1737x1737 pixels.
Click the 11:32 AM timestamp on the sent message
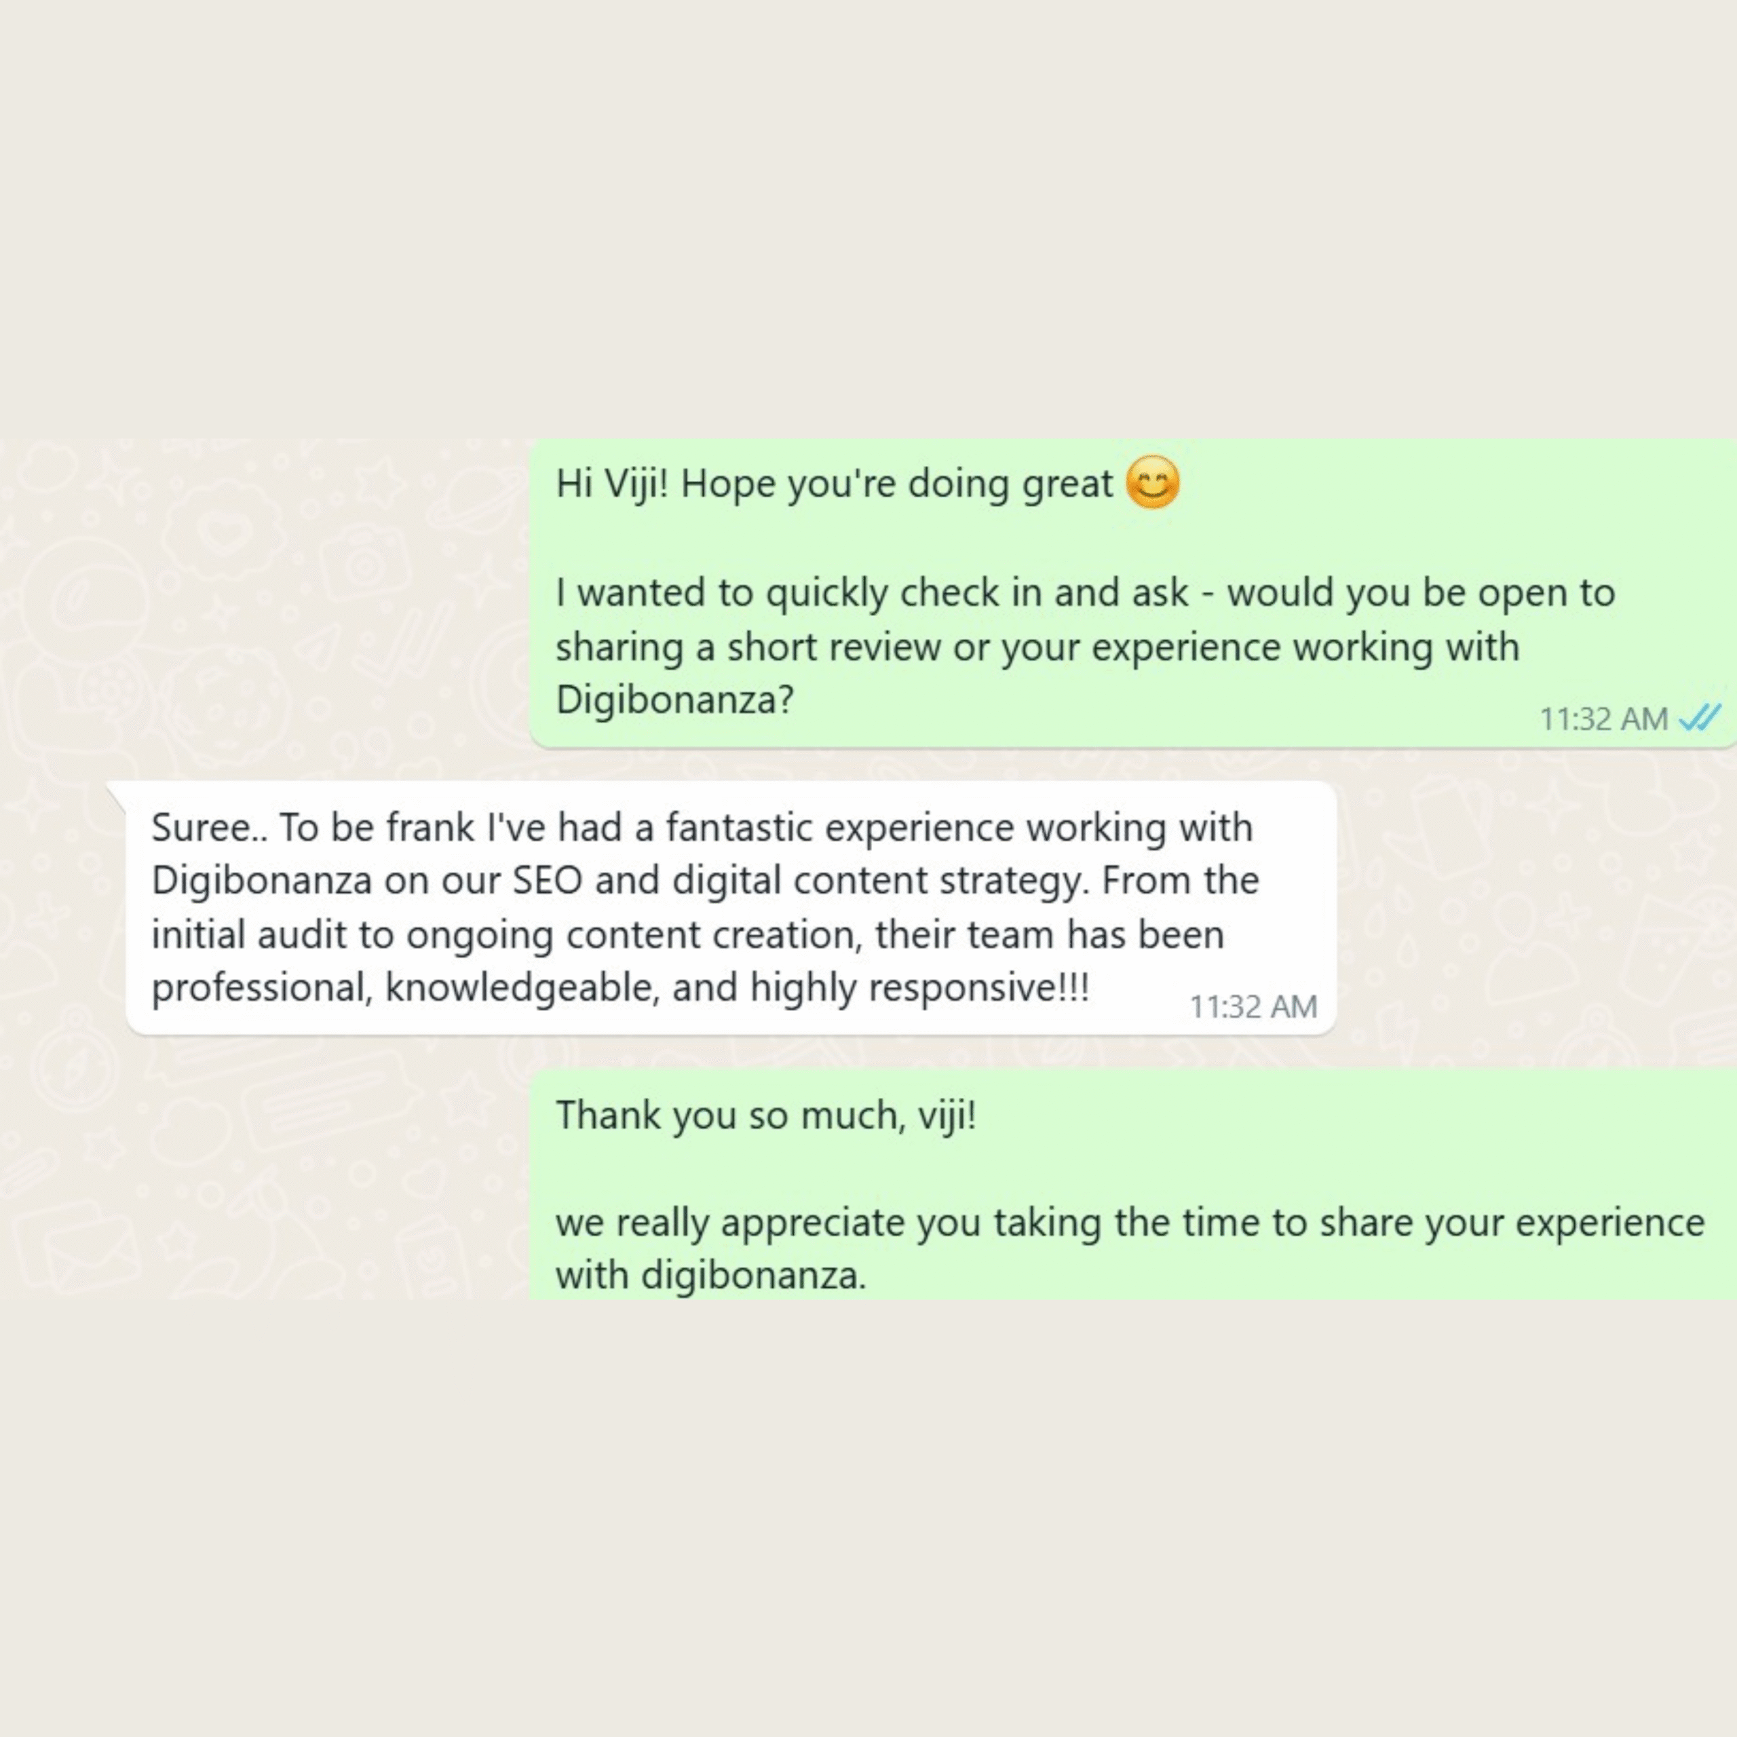[x=1603, y=719]
